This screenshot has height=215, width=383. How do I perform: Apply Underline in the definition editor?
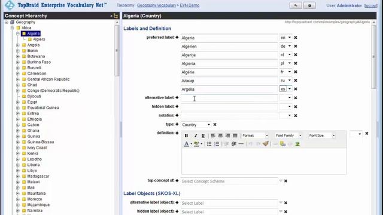pos(203,136)
